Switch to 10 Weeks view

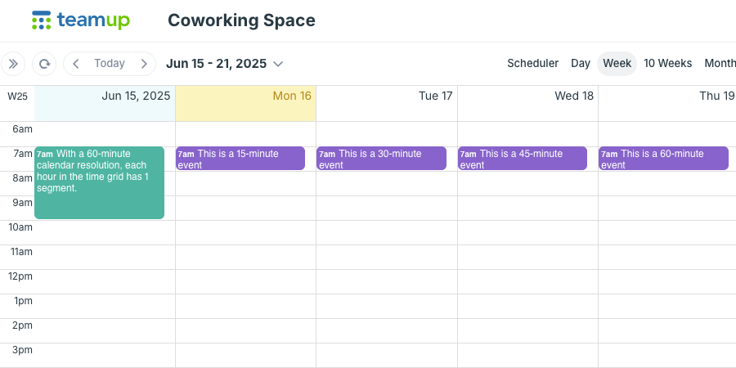pos(667,63)
